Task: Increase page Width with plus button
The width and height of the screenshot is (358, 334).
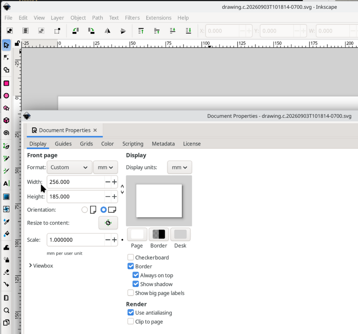Action: pyautogui.click(x=114, y=182)
